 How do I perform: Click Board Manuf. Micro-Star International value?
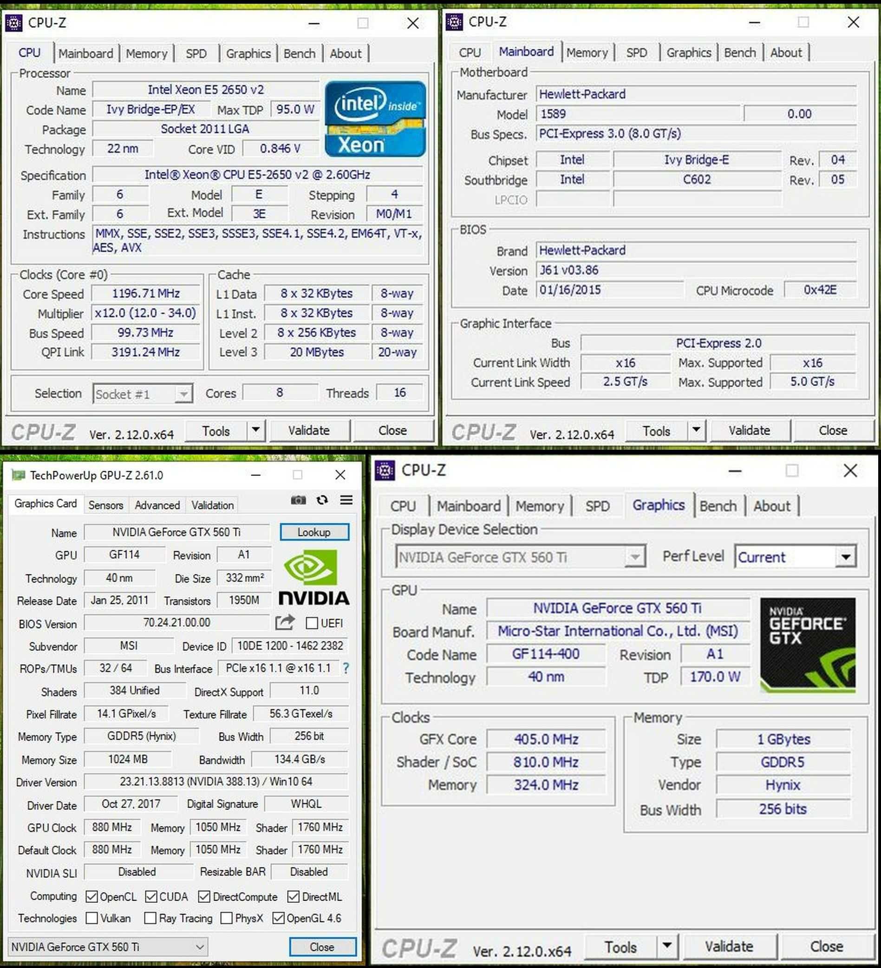618,631
